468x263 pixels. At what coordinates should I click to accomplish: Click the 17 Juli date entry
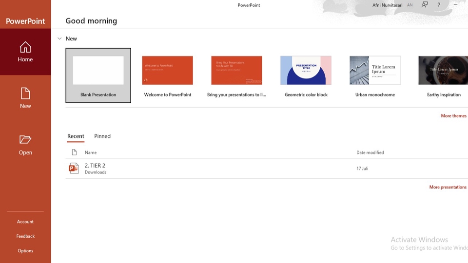pos(362,169)
